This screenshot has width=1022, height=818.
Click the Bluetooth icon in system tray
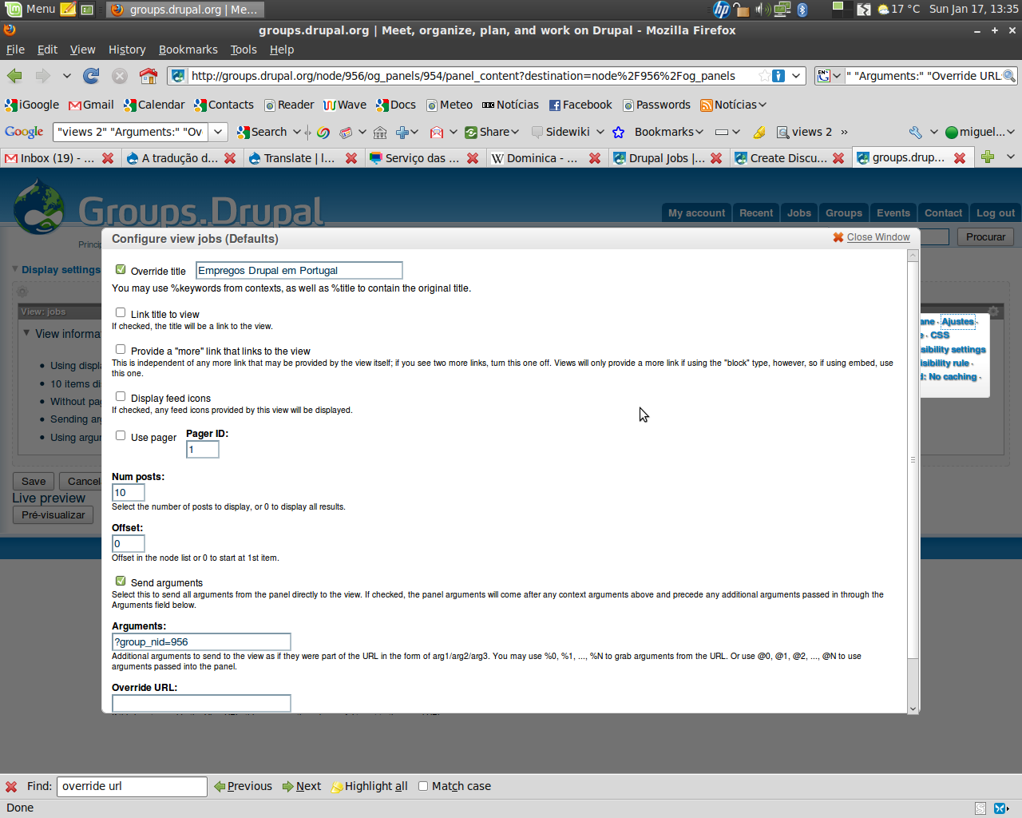802,10
